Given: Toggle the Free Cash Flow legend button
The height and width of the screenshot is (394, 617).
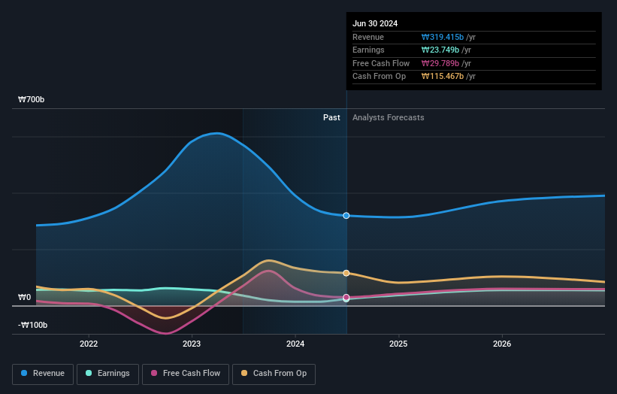Looking at the screenshot, I should point(186,374).
